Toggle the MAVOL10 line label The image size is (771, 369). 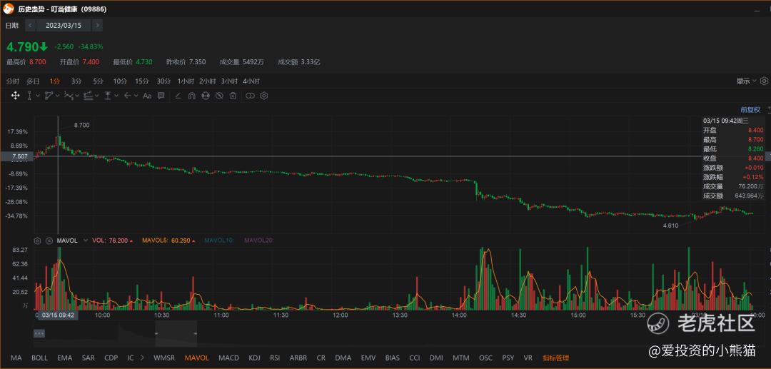point(219,241)
